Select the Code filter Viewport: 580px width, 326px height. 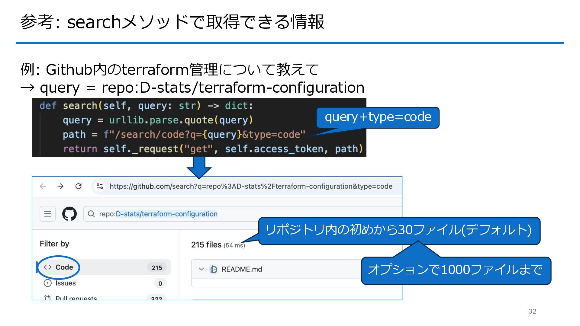pos(64,267)
